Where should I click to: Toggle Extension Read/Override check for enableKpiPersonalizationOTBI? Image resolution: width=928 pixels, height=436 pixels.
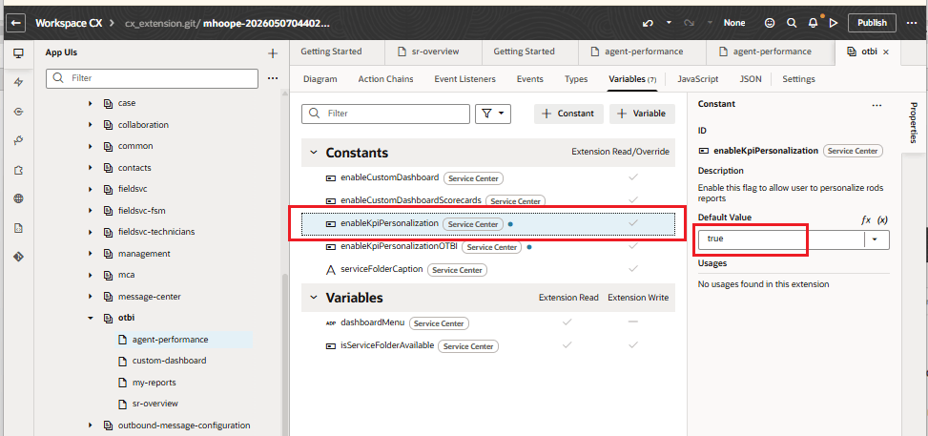click(x=633, y=246)
